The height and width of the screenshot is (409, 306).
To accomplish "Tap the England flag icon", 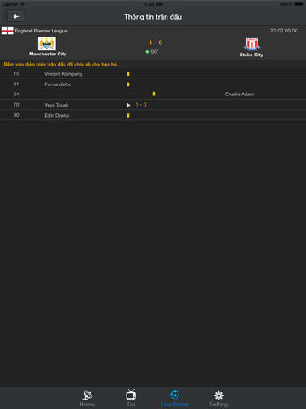I will pyautogui.click(x=8, y=31).
